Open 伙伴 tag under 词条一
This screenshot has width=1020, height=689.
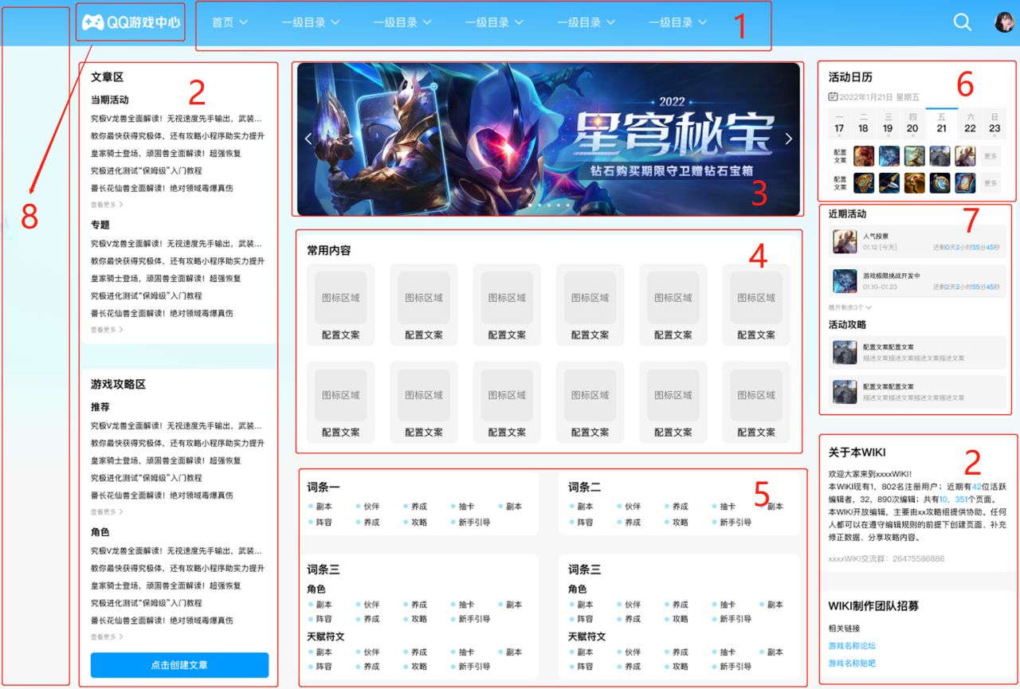372,507
